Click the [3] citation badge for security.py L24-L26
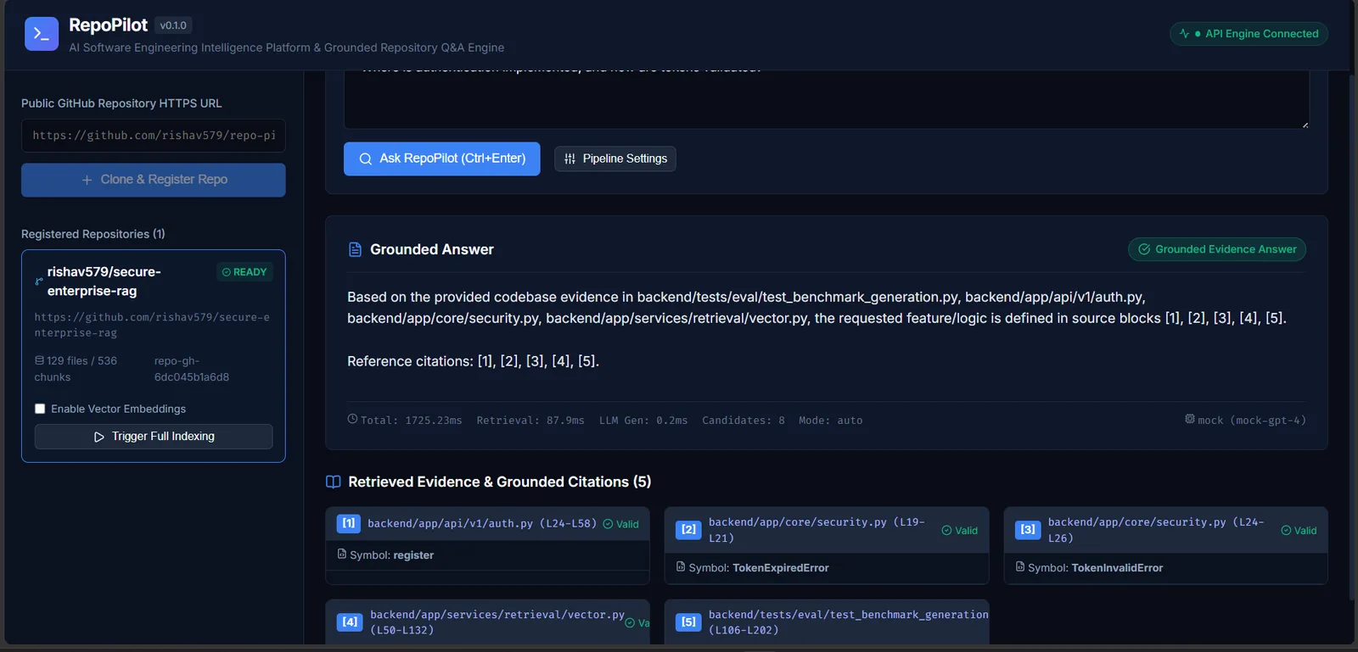The width and height of the screenshot is (1358, 652). (x=1028, y=530)
